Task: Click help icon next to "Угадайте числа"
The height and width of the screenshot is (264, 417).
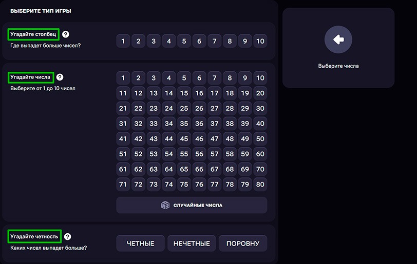Action: (x=60, y=77)
